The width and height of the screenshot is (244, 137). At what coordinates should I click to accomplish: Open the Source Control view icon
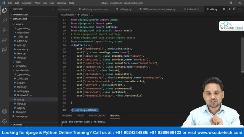coord(5,30)
